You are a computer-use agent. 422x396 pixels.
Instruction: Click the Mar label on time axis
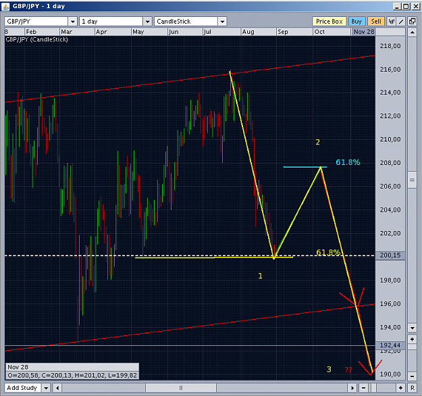point(66,32)
